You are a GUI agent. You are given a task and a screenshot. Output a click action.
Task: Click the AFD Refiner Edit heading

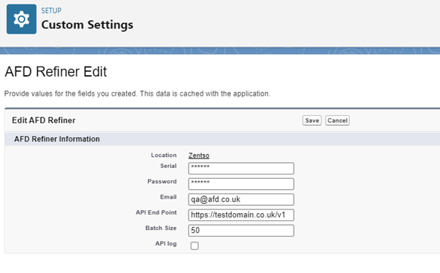coord(56,72)
